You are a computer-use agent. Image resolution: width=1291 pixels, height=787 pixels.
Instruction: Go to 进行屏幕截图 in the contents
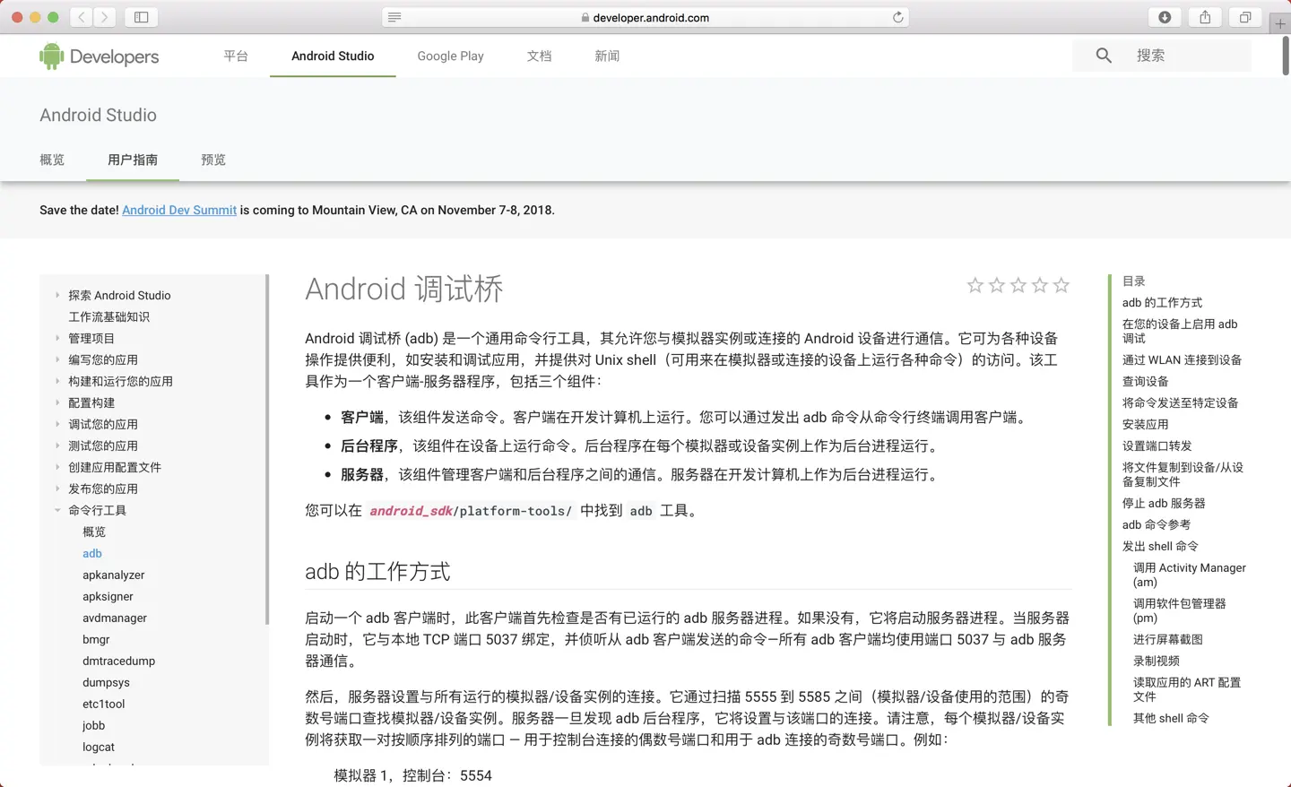(1168, 639)
